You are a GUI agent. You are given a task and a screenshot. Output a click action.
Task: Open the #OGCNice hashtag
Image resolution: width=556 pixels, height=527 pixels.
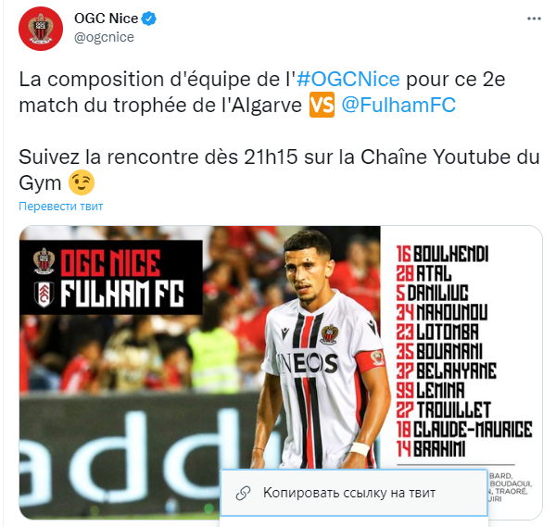pyautogui.click(x=348, y=79)
